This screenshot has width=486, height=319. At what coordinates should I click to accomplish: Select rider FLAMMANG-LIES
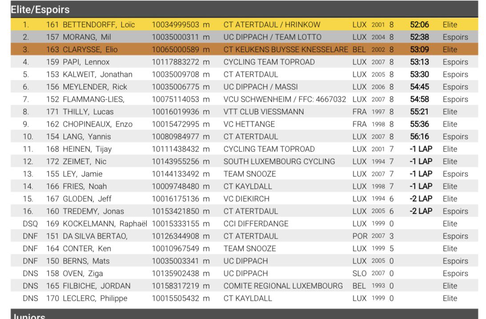click(93, 99)
